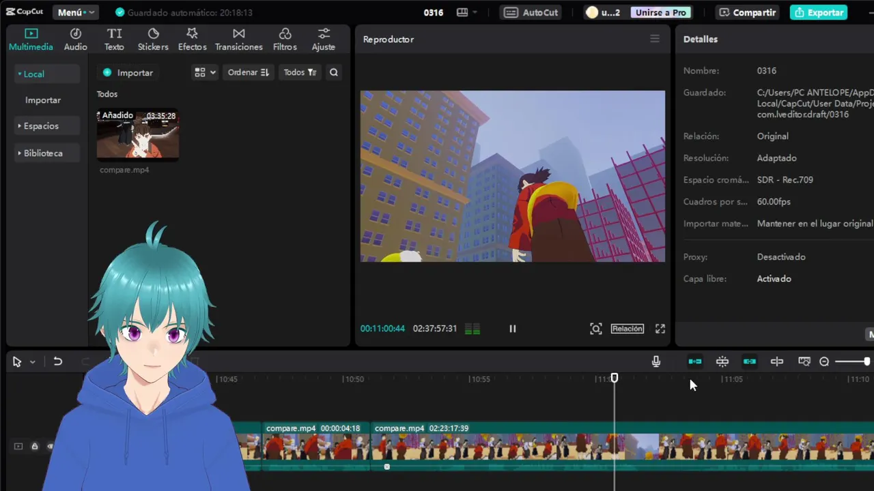Click the SDR - Rec.709 value
The image size is (874, 491).
pyautogui.click(x=785, y=180)
